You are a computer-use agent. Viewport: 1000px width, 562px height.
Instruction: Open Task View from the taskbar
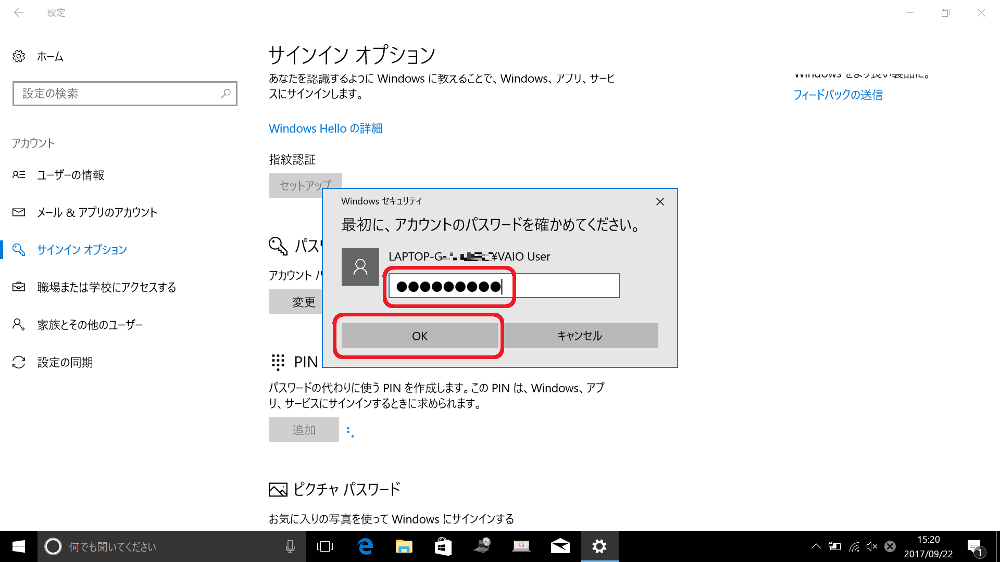pyautogui.click(x=325, y=546)
